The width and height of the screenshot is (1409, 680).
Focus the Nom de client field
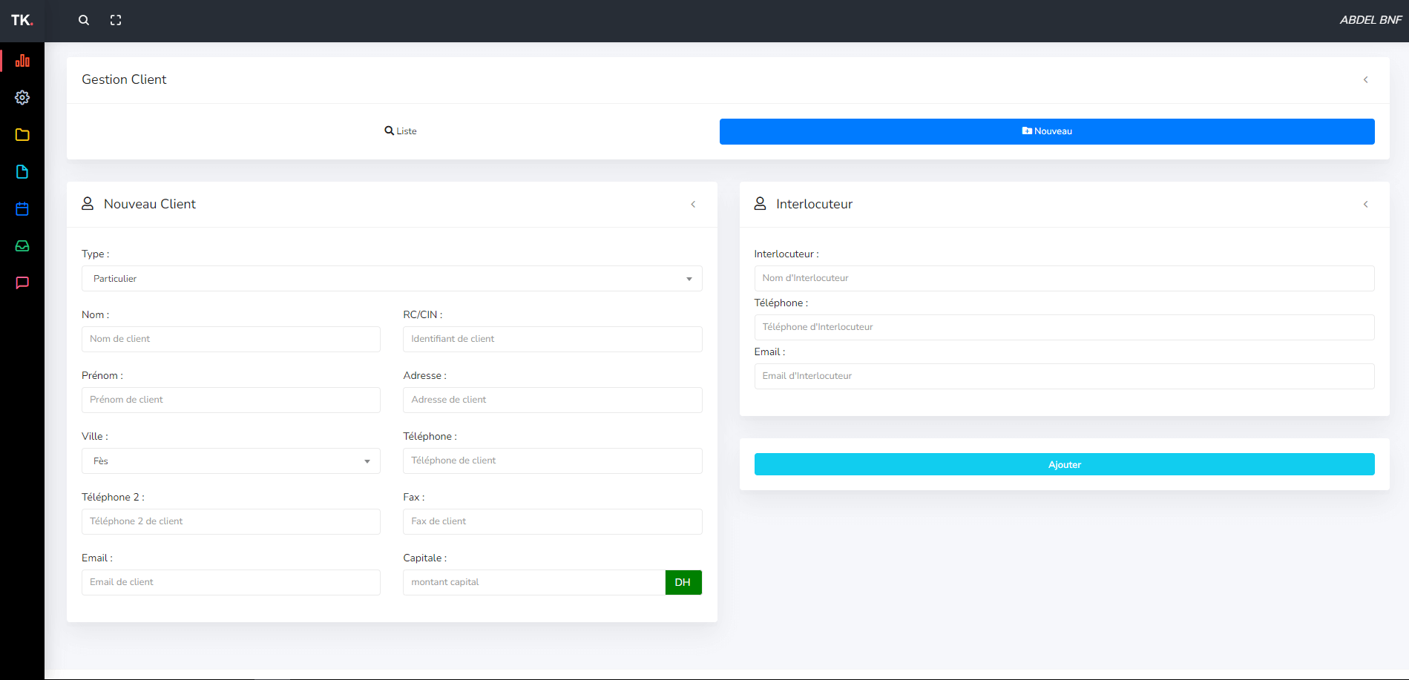(x=231, y=339)
